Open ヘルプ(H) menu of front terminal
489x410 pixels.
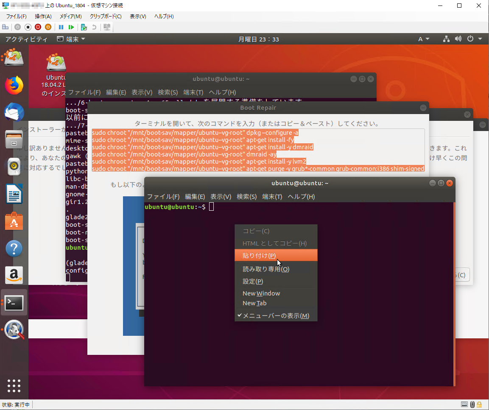click(301, 197)
